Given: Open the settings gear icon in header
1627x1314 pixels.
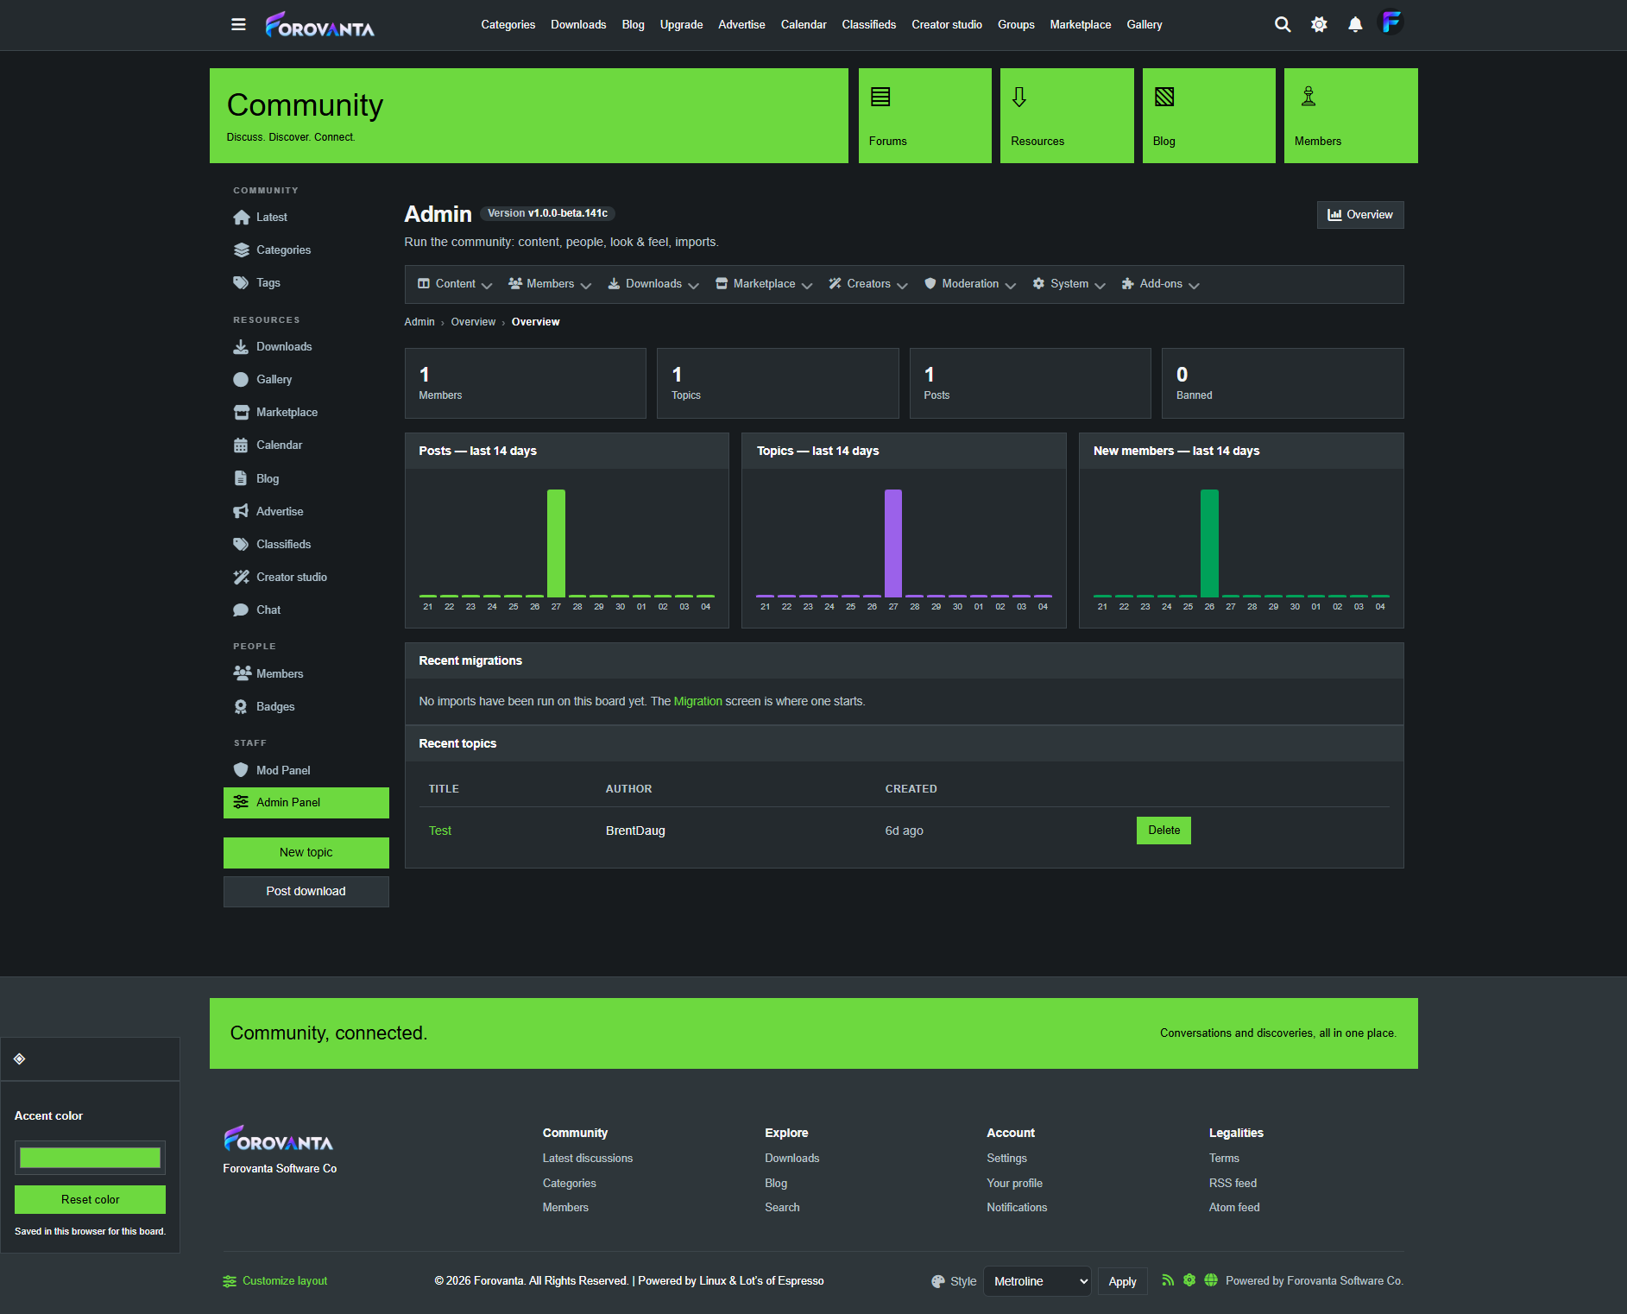Looking at the screenshot, I should pos(1319,24).
